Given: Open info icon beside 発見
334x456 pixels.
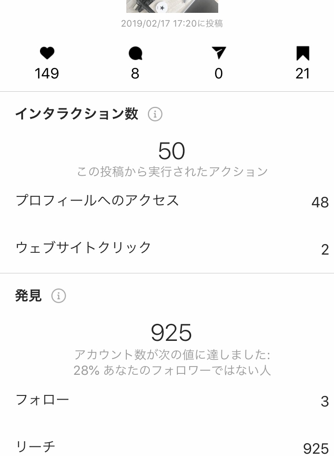Looking at the screenshot, I should pos(58,296).
